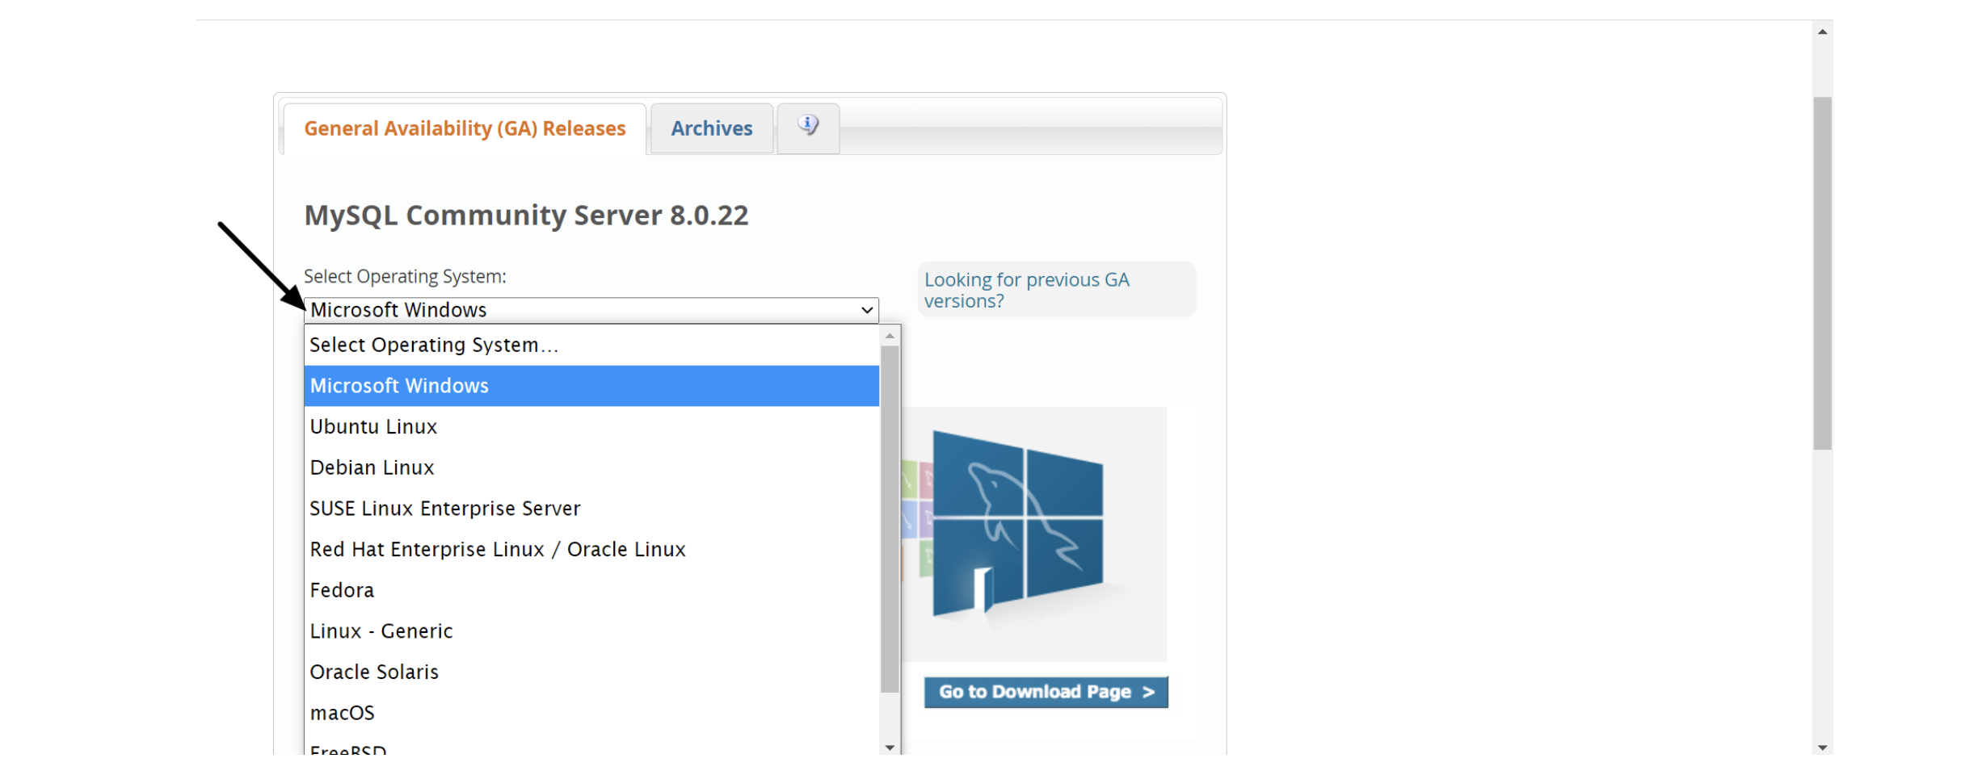The height and width of the screenshot is (775, 1978).
Task: Choose Ubuntu Linux from the list
Action: pos(373,427)
